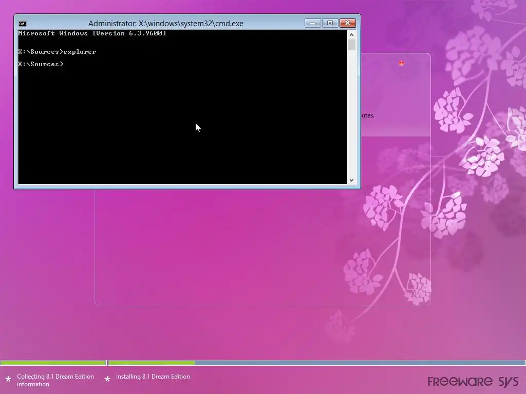Click the Installing 8.1 Dream Edition step

click(x=153, y=377)
